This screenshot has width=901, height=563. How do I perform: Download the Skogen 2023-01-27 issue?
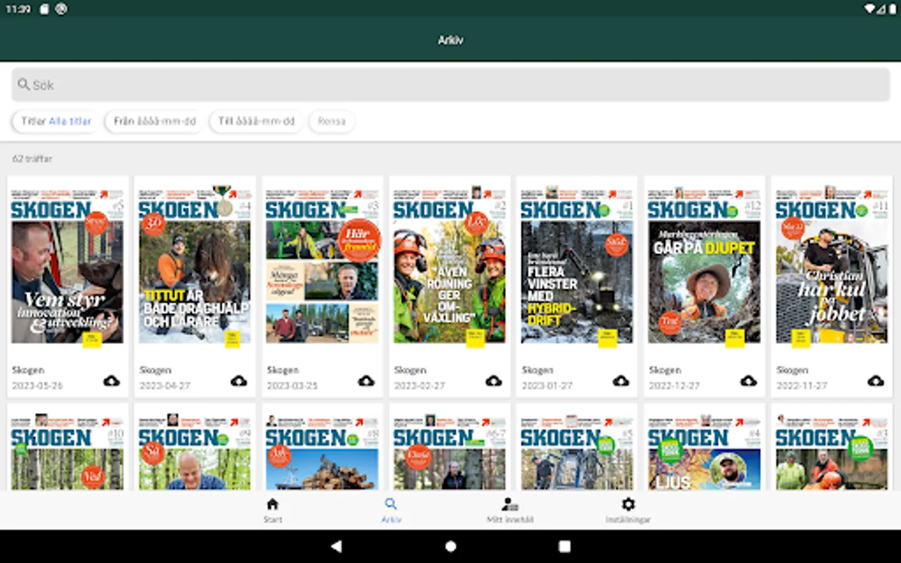(621, 381)
